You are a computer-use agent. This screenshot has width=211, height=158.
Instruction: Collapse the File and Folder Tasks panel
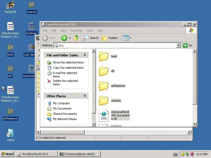coord(85,55)
